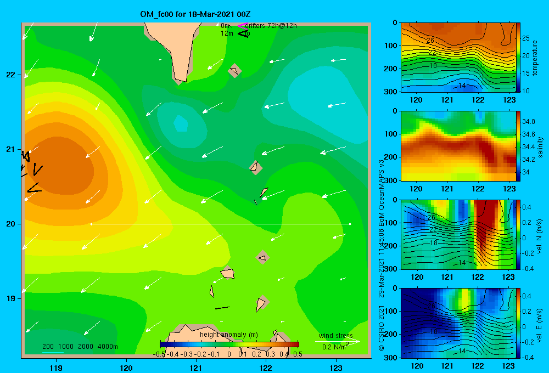Image resolution: width=549 pixels, height=373 pixels.
Task: Click the '1000' depth contour legend entry
Action: click(66, 347)
